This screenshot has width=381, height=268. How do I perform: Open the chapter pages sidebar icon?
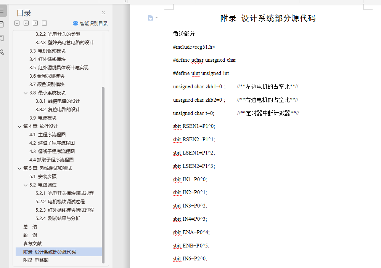pyautogui.click(x=2, y=24)
